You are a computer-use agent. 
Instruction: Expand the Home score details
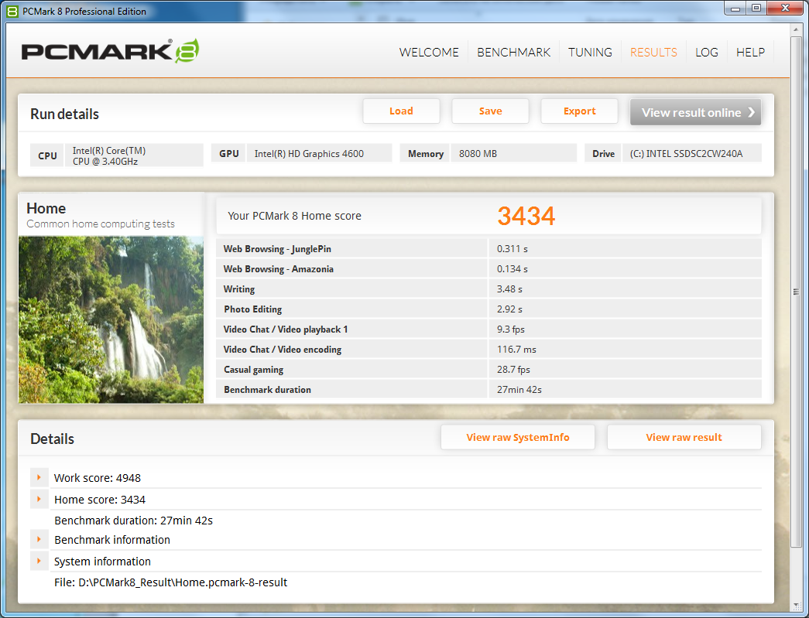39,499
